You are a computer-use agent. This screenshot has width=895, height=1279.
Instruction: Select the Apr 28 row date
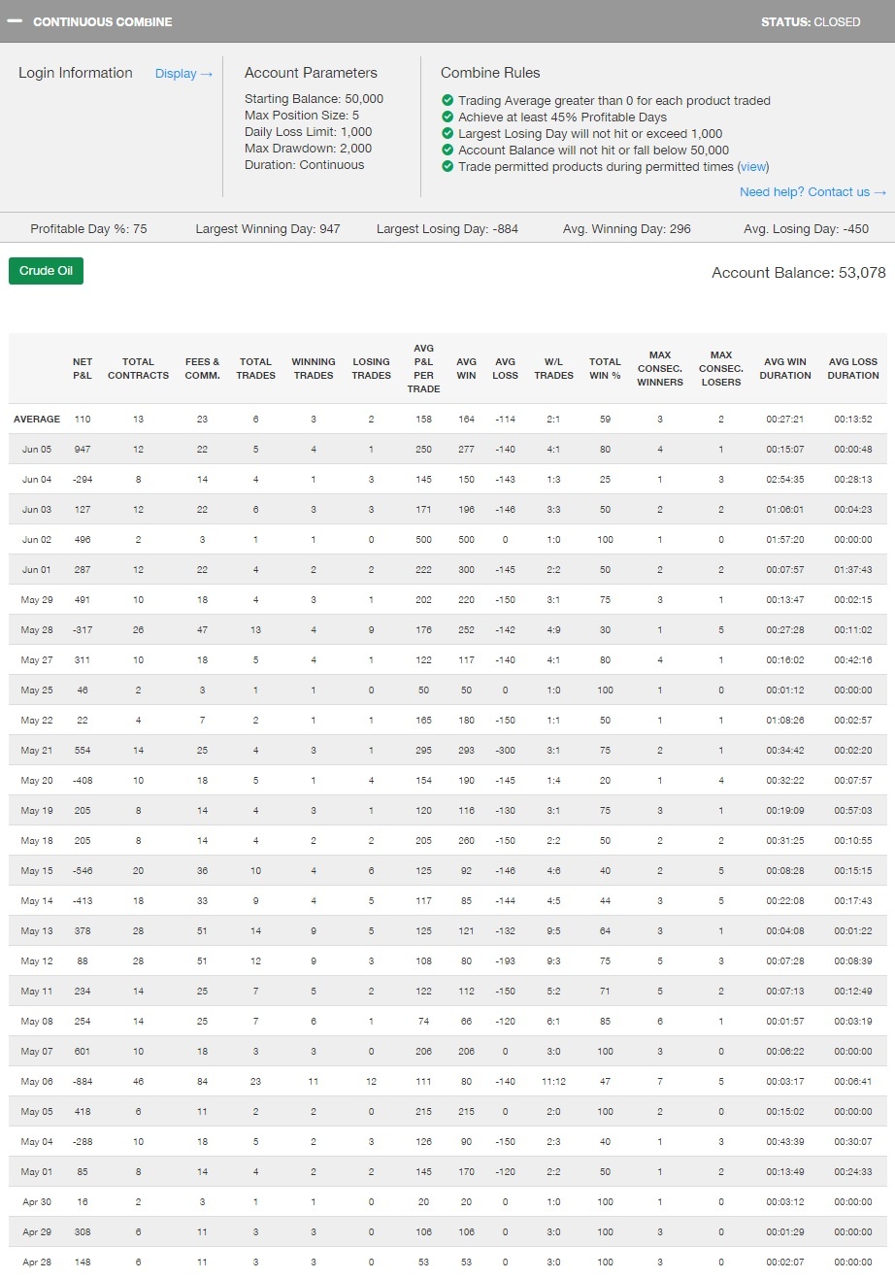point(37,1262)
